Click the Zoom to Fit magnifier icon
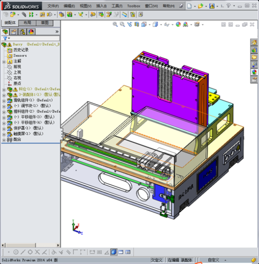The image size is (259, 264). tap(115, 24)
